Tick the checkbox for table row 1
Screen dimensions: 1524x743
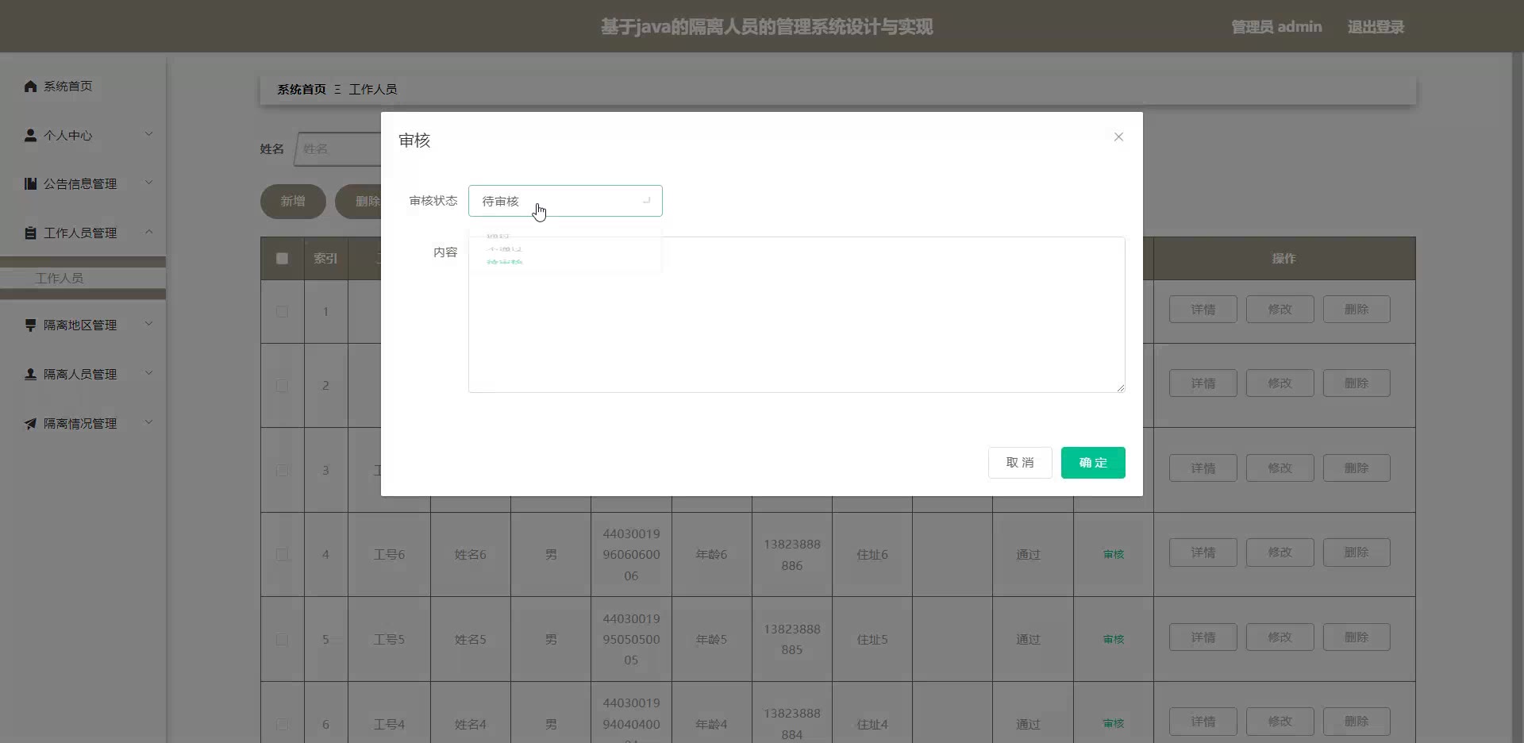tap(282, 311)
